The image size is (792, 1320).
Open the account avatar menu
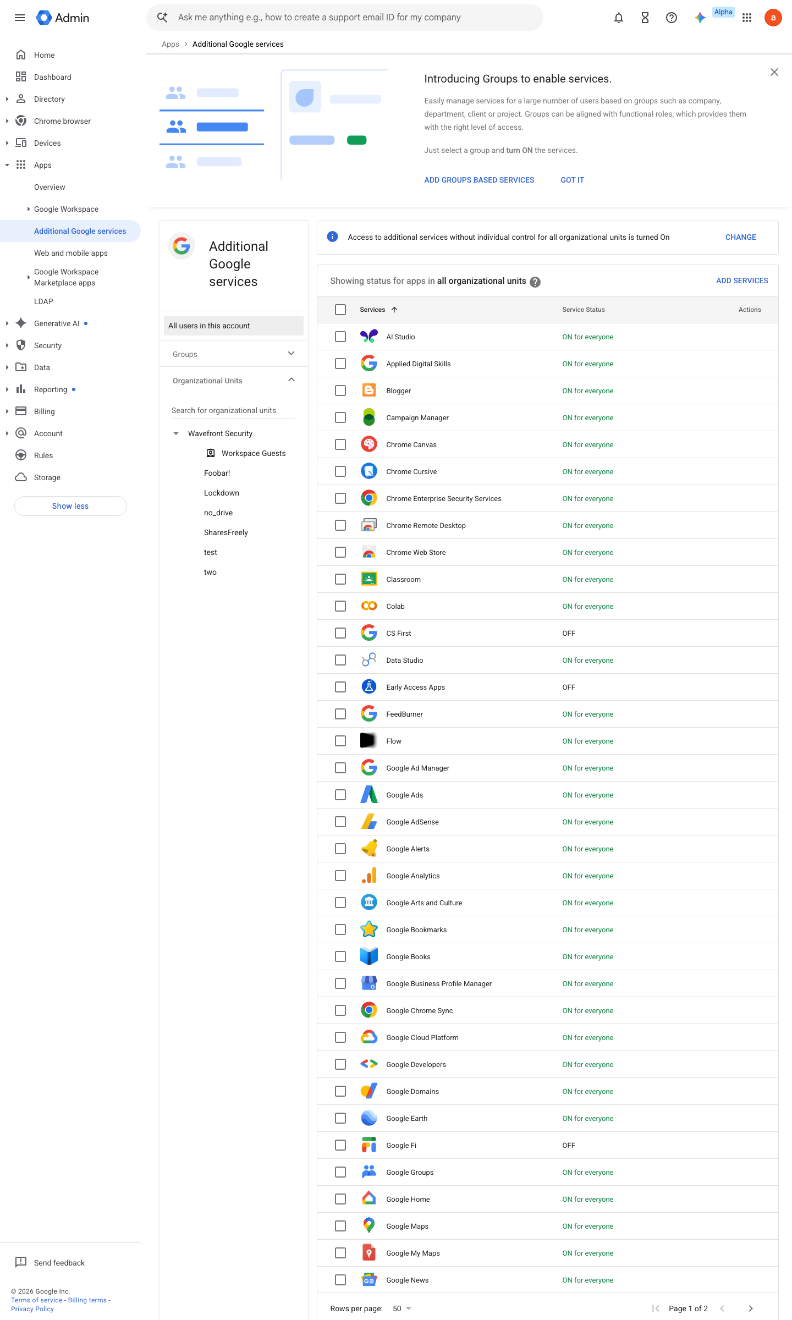(x=773, y=18)
